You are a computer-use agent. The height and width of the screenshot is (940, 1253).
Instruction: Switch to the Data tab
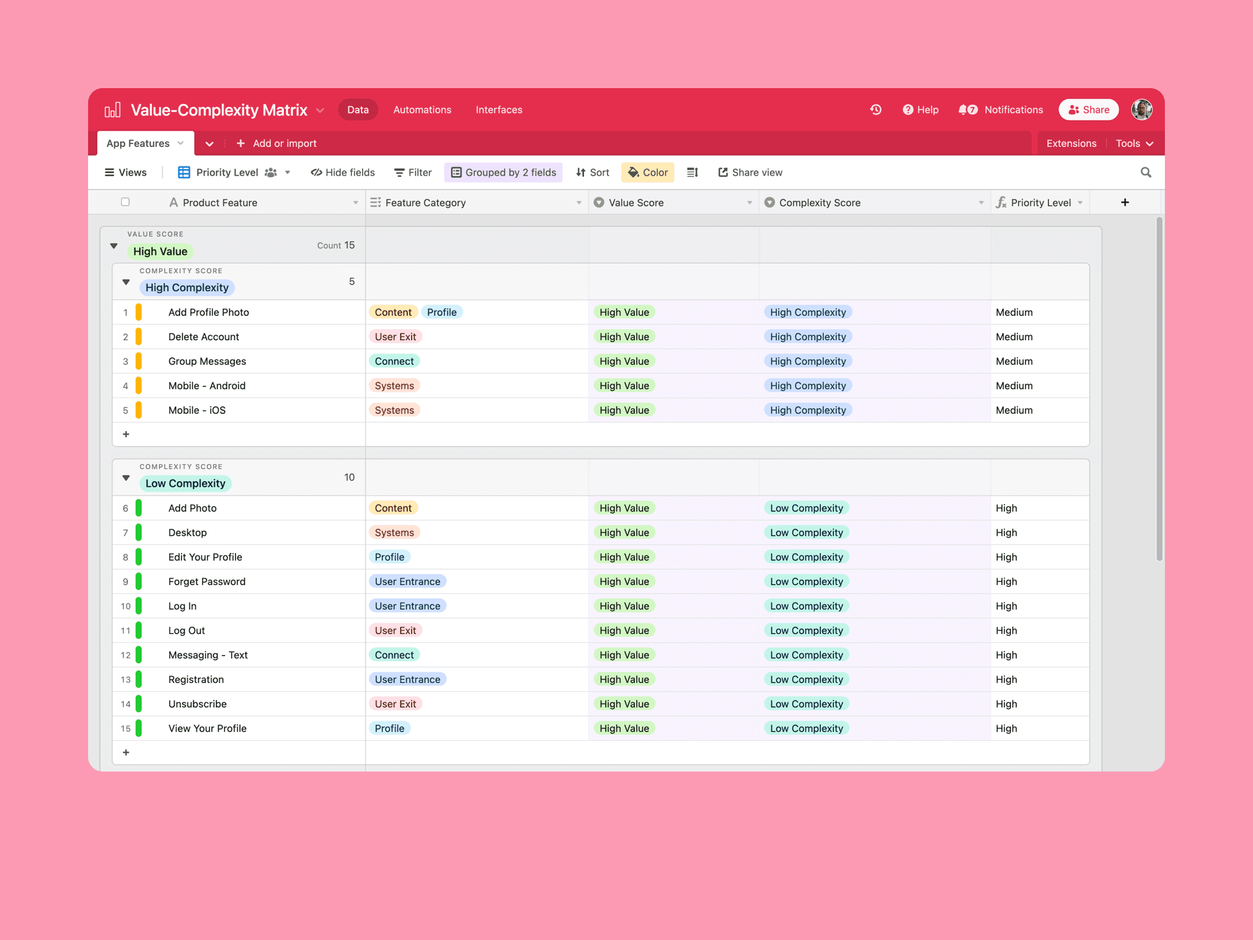358,110
